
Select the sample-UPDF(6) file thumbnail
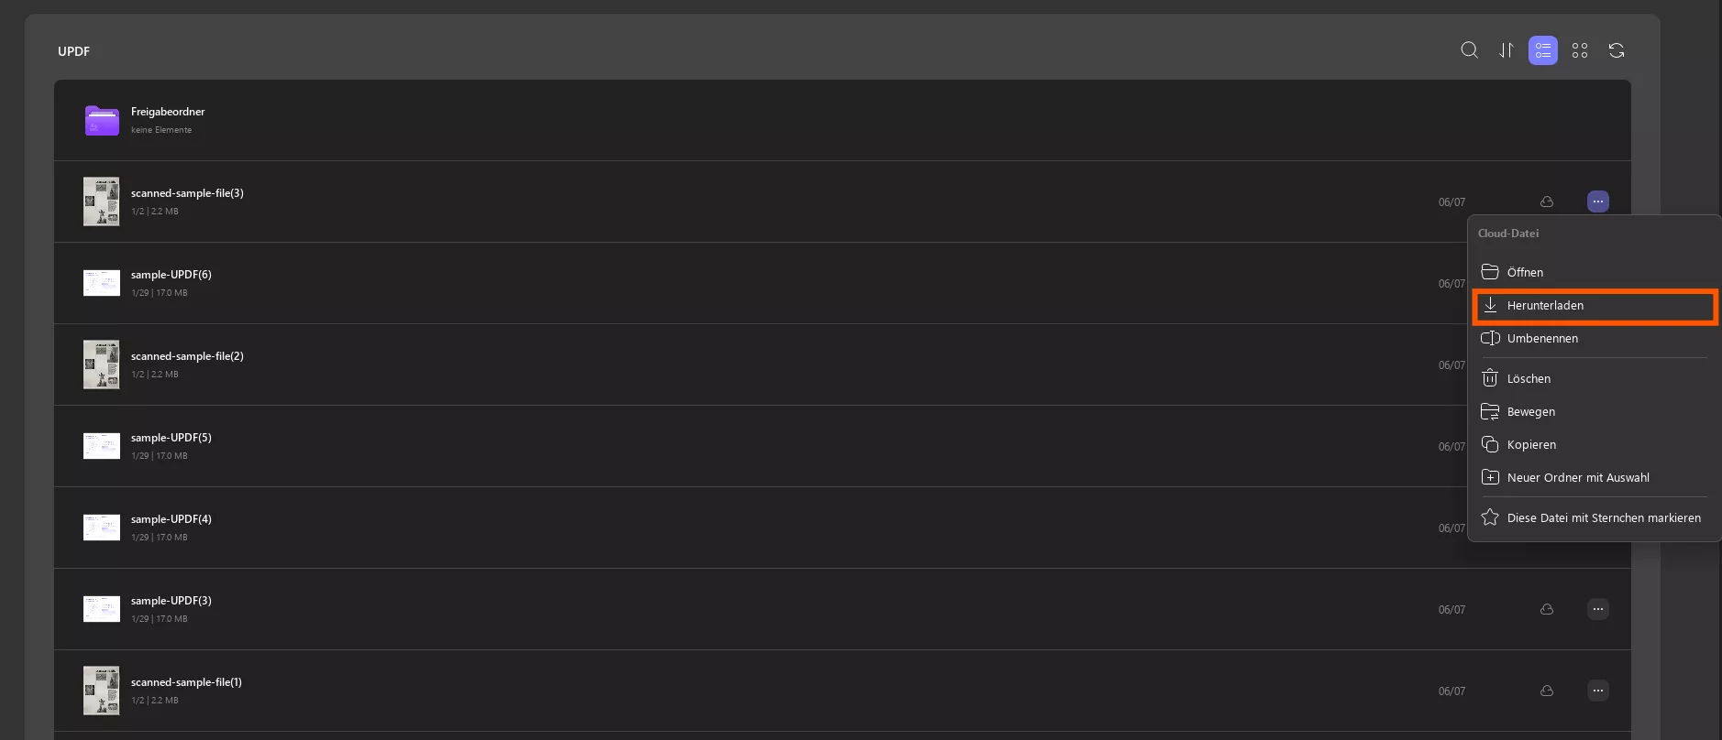coord(102,283)
